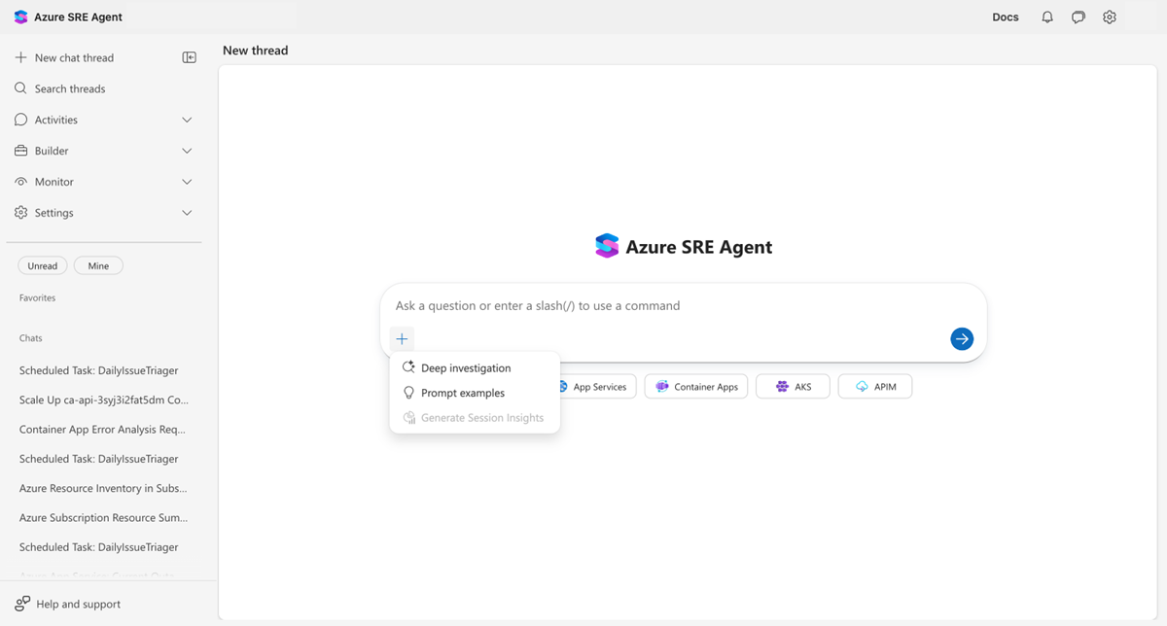Viewport: 1167px width, 626px height.
Task: Click the App Services chip icon
Action: pyautogui.click(x=562, y=387)
